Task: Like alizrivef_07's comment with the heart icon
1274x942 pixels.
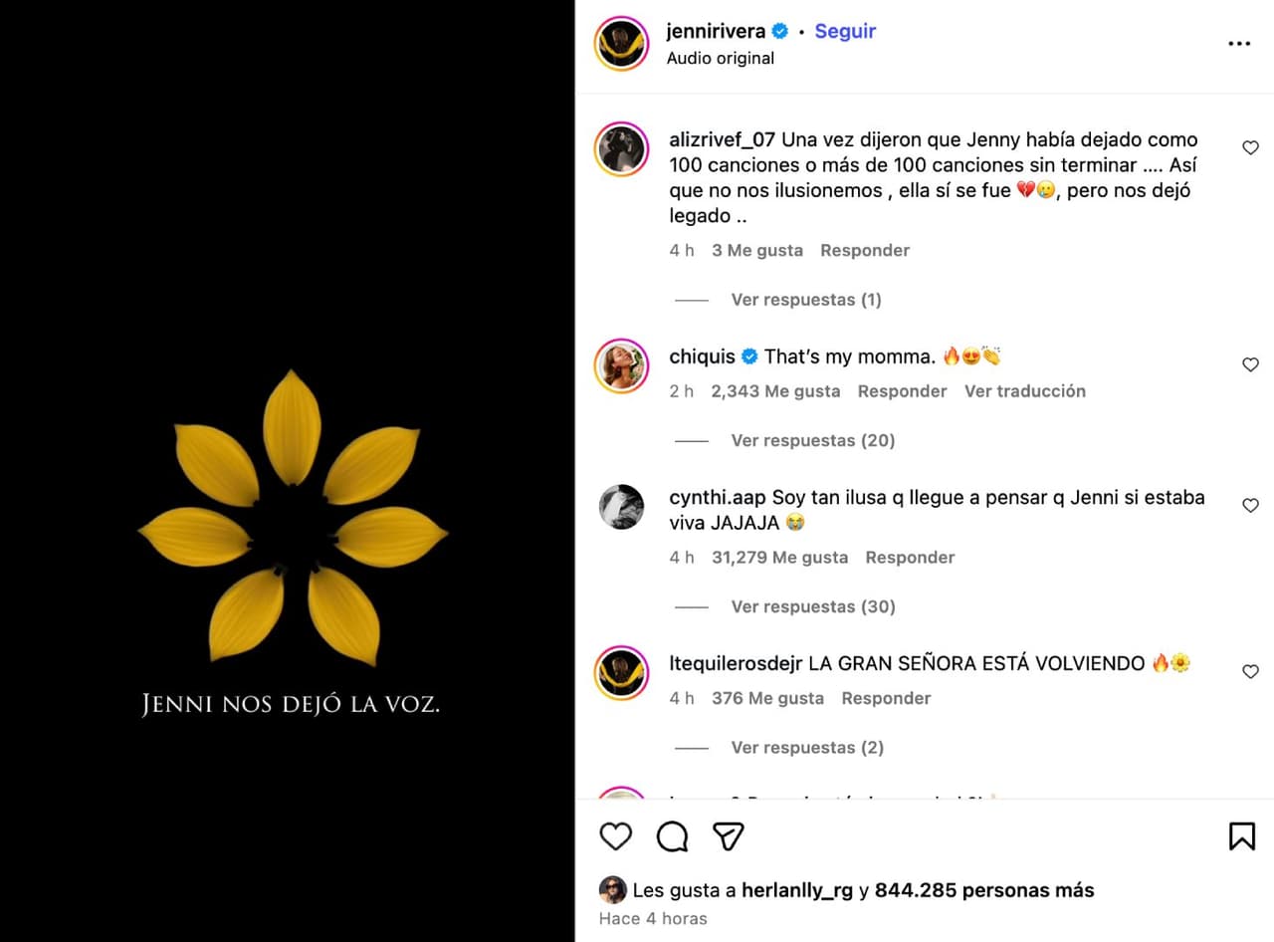Action: pos(1250,147)
